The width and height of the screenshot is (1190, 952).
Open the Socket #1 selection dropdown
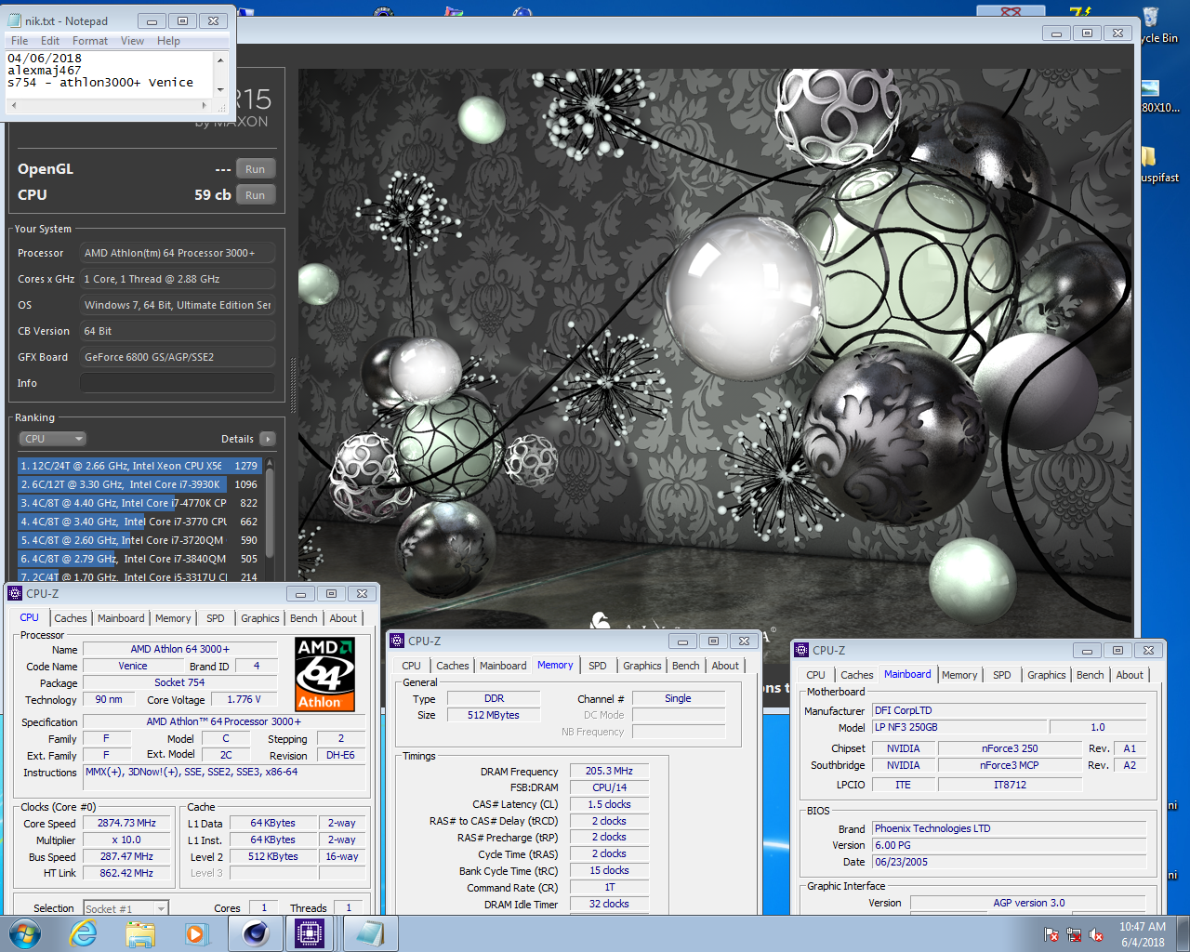pyautogui.click(x=126, y=908)
